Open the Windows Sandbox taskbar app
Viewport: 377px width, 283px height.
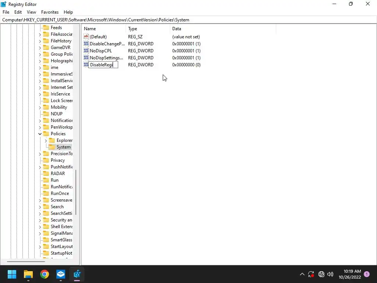coord(61,274)
